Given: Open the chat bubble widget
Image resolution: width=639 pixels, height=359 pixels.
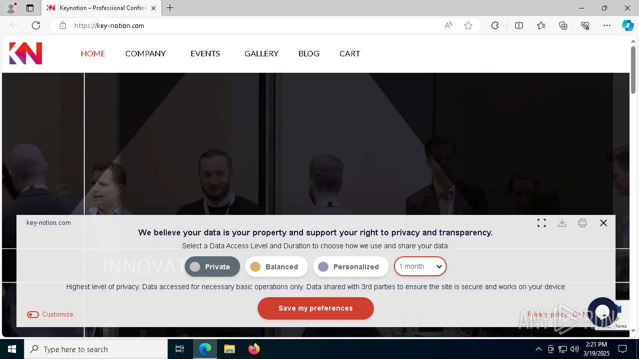Looking at the screenshot, I should [x=603, y=312].
